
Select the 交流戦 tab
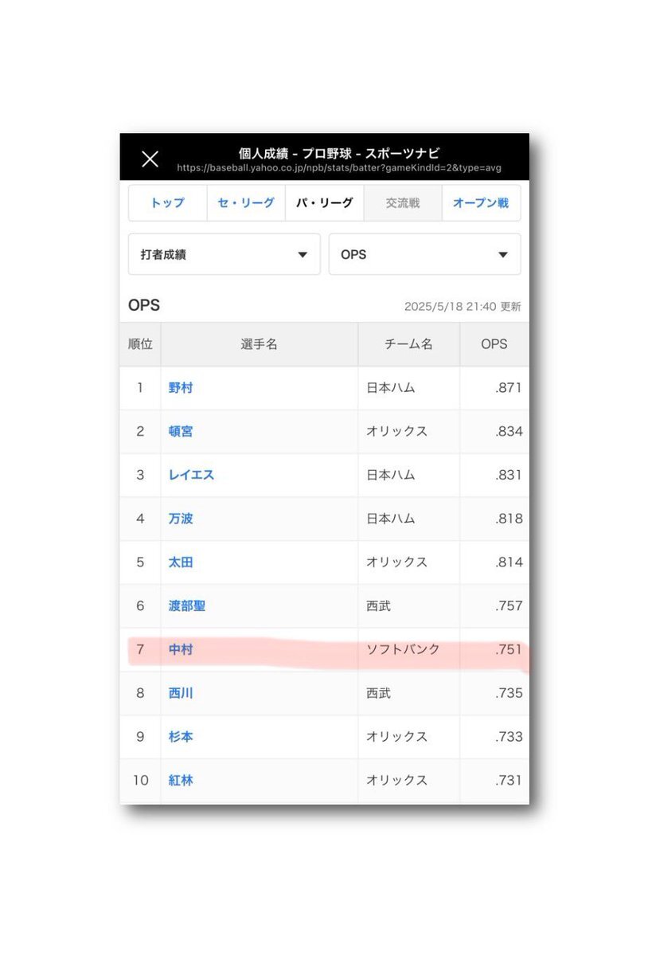point(403,203)
